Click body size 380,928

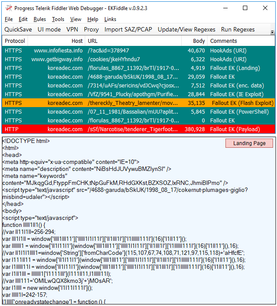[x=195, y=129]
